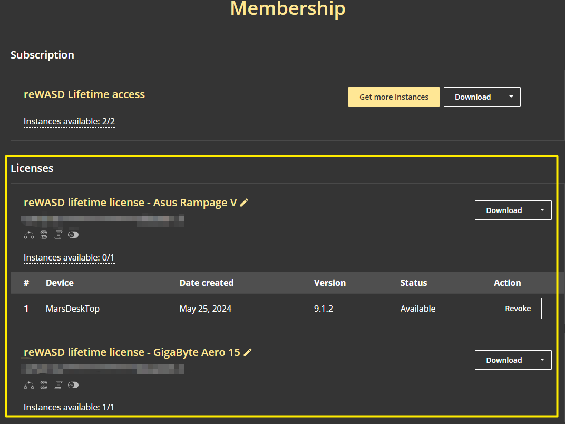Revoke the MarsDeskTop device license
565x424 pixels.
pyautogui.click(x=518, y=309)
